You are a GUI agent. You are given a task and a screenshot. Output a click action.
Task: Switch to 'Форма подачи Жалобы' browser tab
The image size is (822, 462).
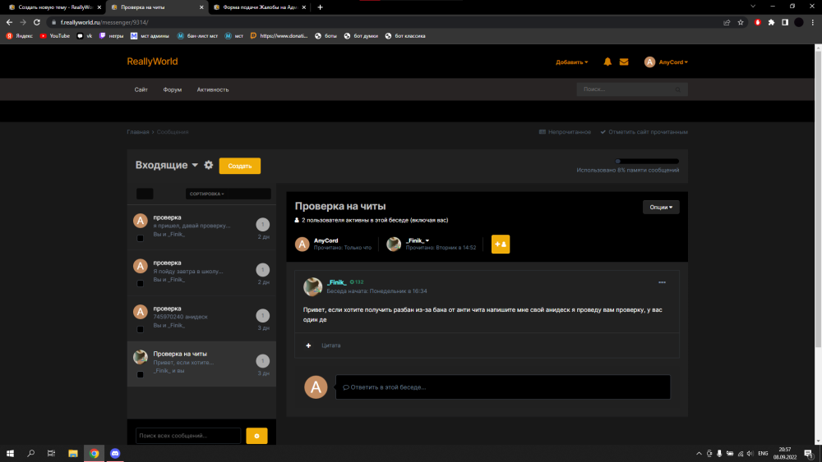[x=260, y=7]
